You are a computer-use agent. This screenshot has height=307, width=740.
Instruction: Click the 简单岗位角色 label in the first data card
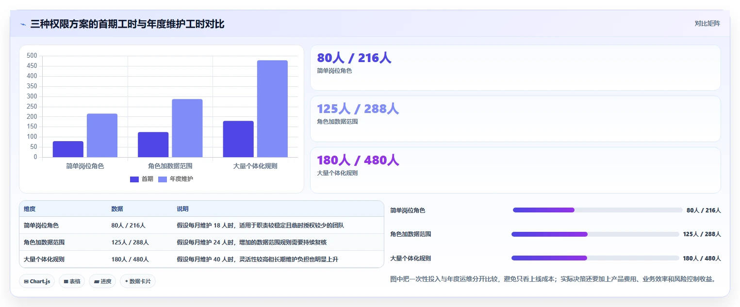[x=334, y=71]
